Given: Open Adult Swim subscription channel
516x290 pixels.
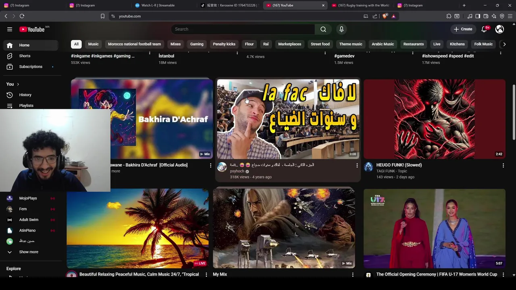Looking at the screenshot, I should coord(29,220).
